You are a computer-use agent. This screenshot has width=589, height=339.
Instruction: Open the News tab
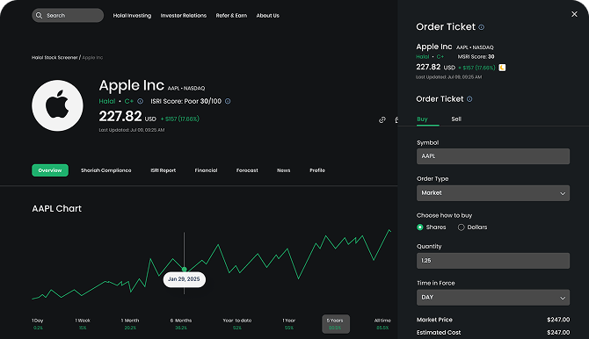[284, 170]
